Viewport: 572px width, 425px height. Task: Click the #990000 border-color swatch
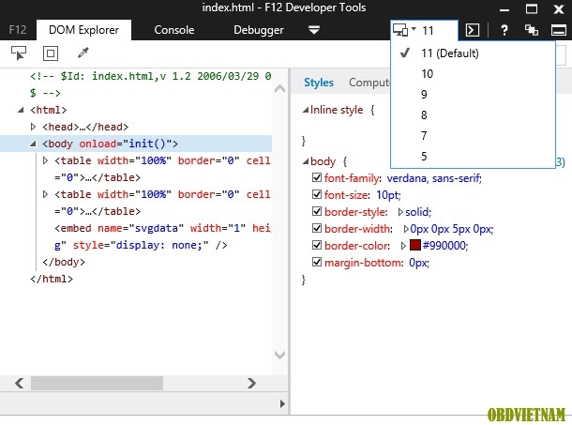tap(414, 246)
